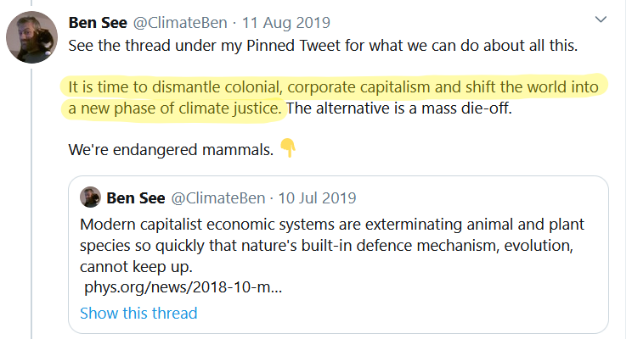Open the @ClimateBen handle in main tweet

[180, 23]
